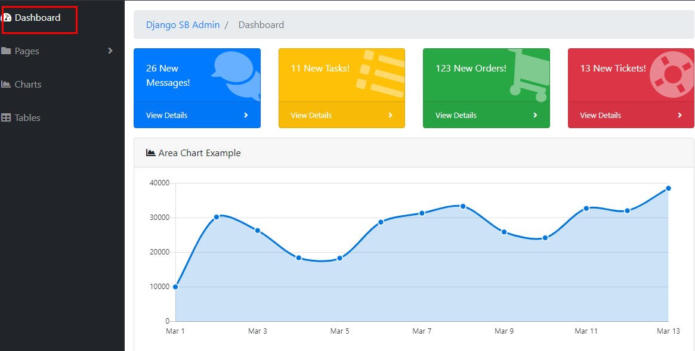The image size is (695, 351).
Task: Click the 20000 y-axis label
Action: (x=159, y=252)
